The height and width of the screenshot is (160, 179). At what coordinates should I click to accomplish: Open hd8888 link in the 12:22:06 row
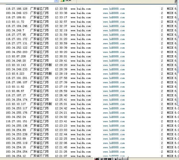[x=114, y=143]
